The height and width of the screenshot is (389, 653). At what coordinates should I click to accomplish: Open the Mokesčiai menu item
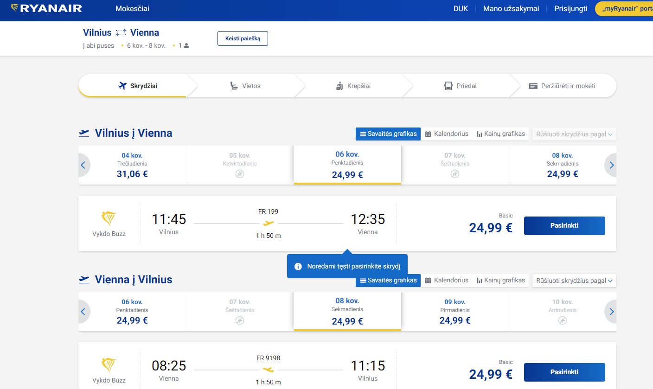point(132,9)
